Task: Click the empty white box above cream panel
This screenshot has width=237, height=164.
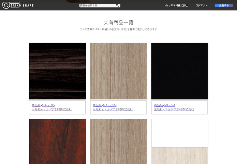Action: pyautogui.click(x=180, y=133)
